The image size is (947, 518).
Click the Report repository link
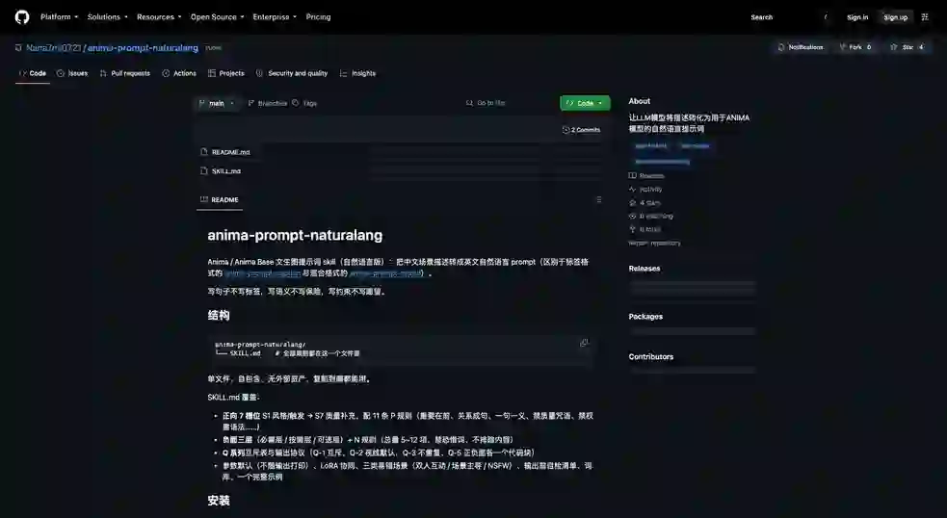tap(655, 244)
